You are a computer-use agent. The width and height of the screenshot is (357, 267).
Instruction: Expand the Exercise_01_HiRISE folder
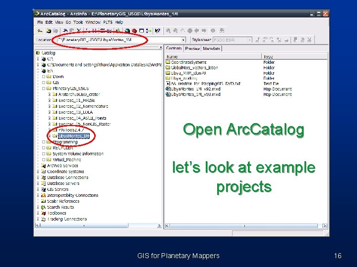49,100
